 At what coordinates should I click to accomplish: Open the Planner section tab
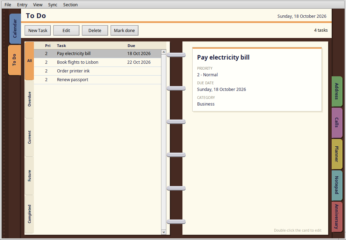point(337,154)
